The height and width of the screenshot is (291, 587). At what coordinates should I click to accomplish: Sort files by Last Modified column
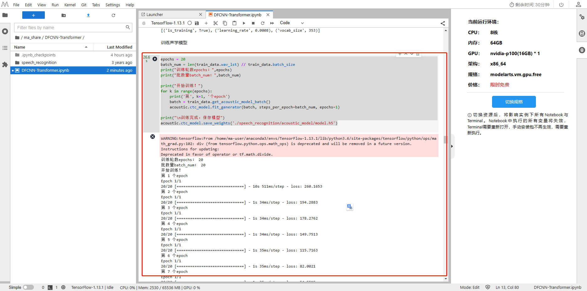tap(115, 47)
